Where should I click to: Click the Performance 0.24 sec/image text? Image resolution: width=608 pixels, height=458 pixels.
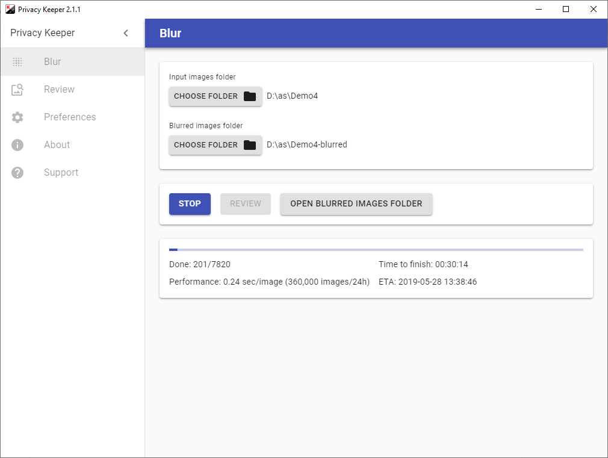tap(269, 282)
